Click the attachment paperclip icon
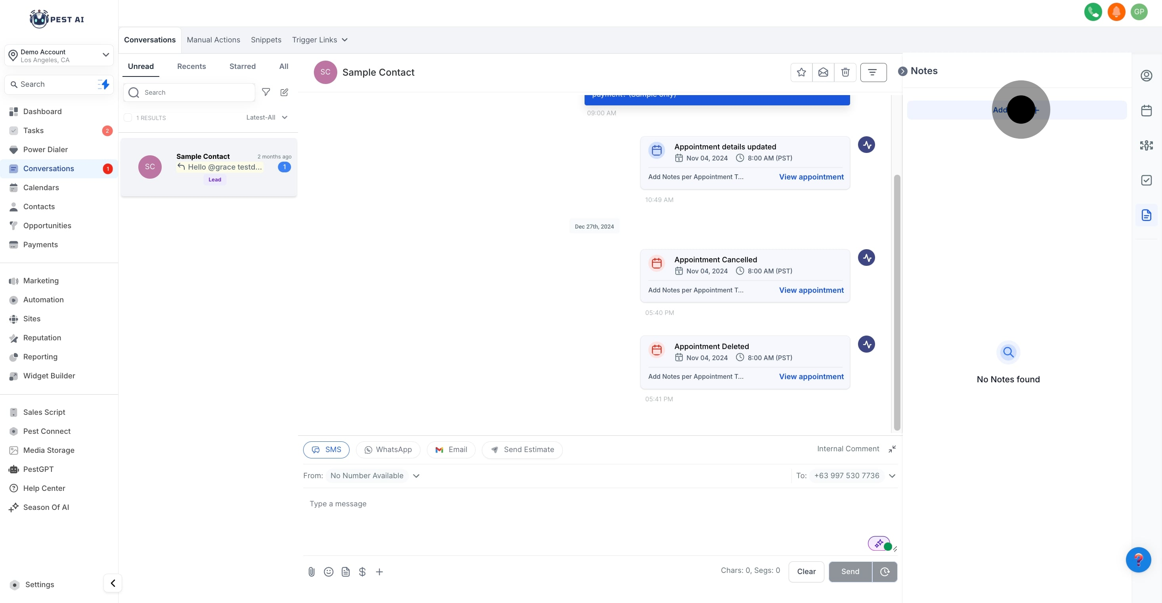This screenshot has width=1162, height=603. coord(311,571)
